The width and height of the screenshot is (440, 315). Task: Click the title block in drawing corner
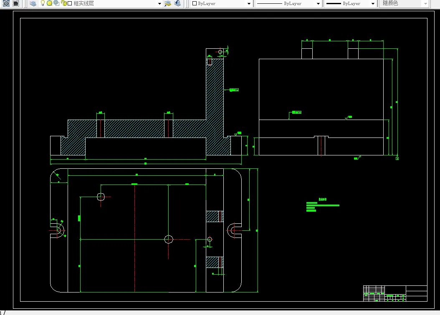click(395, 293)
